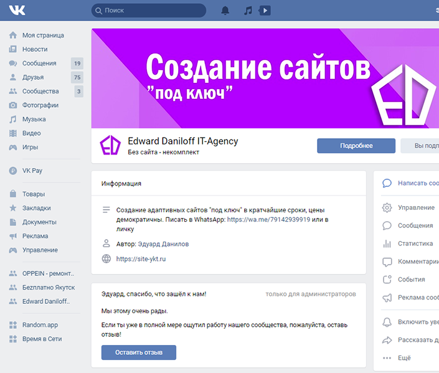Open Статистика in right menu
The height and width of the screenshot is (373, 439).
pos(415,243)
